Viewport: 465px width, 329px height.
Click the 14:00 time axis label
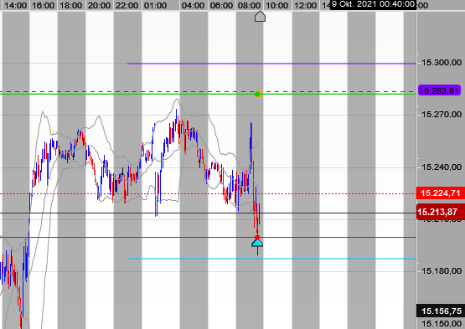(15, 5)
